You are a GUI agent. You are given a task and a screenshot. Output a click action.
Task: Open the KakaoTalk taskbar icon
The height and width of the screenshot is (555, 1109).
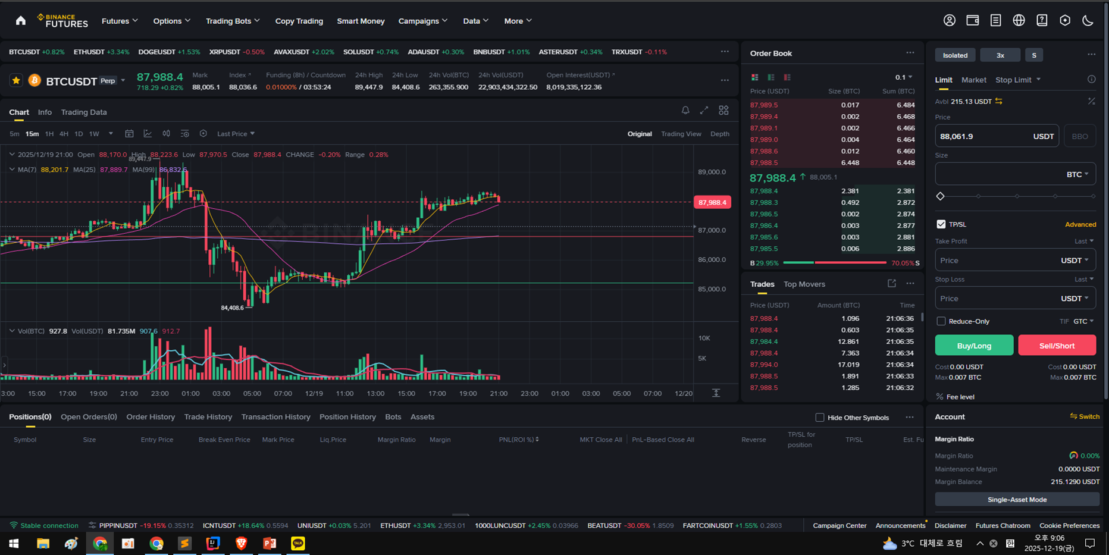298,543
